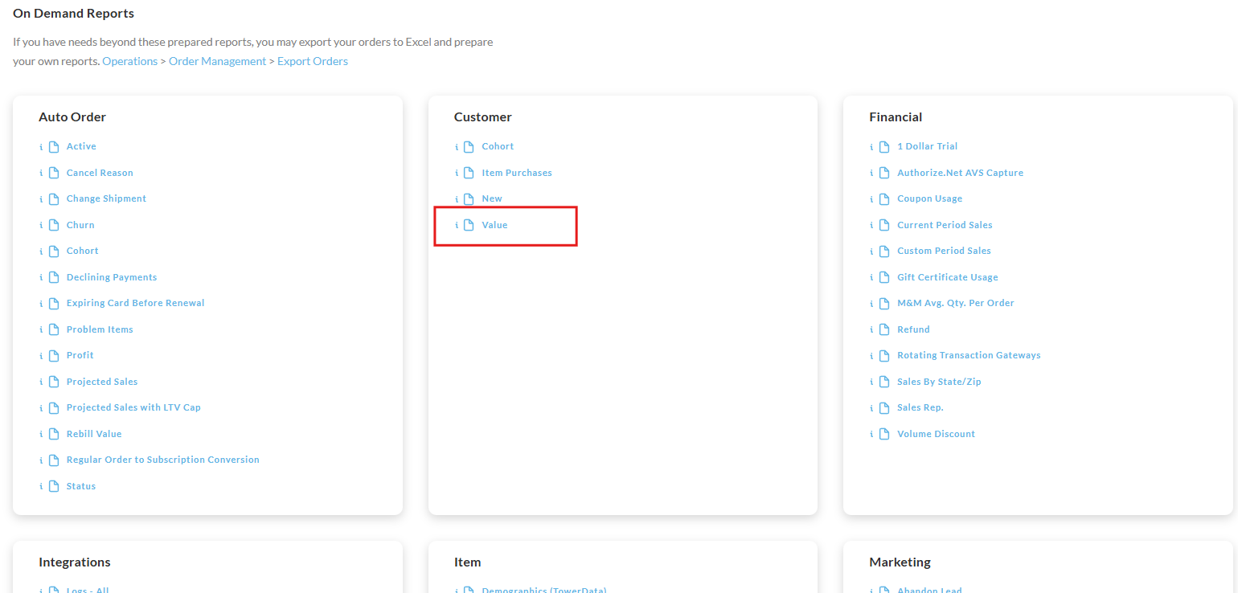The height and width of the screenshot is (593, 1238).
Task: Open the Churn report link
Action: (80, 225)
